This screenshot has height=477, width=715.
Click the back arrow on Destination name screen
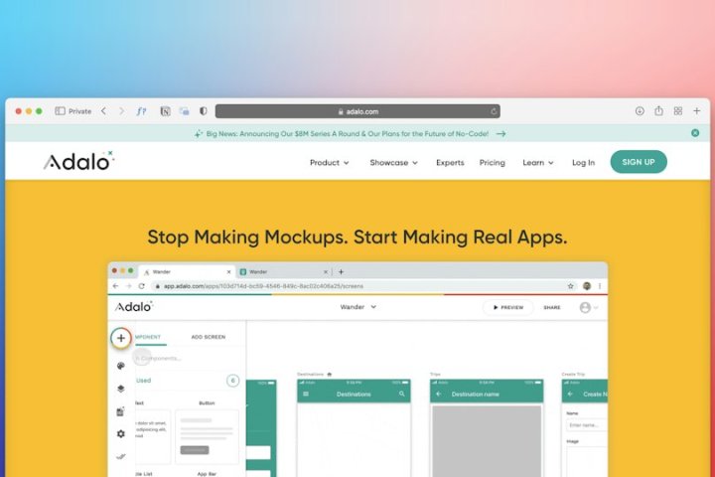439,394
